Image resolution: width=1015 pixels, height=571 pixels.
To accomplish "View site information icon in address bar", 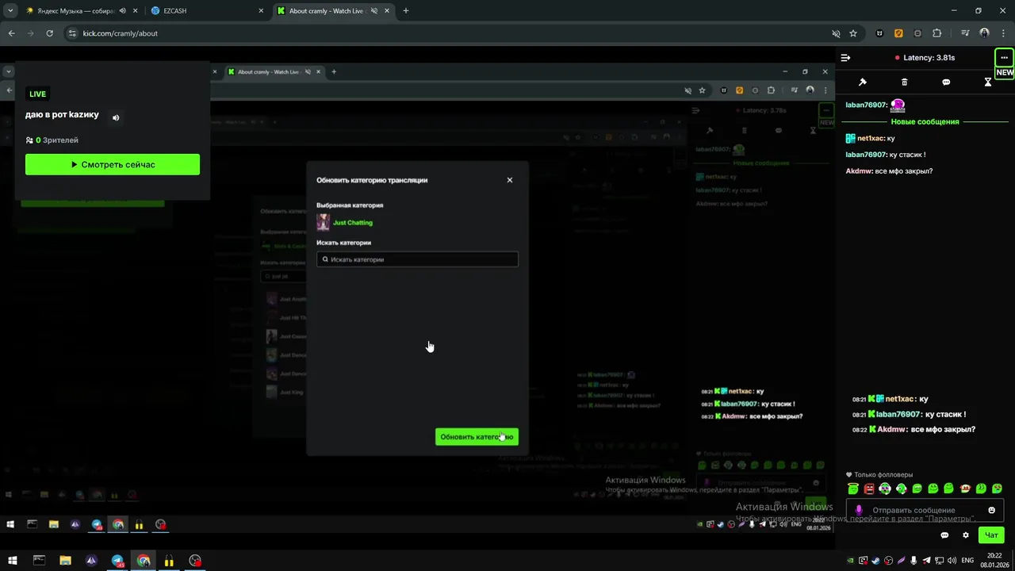I will (72, 33).
